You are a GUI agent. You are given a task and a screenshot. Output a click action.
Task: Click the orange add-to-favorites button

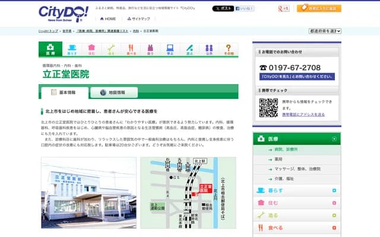[x=319, y=8]
